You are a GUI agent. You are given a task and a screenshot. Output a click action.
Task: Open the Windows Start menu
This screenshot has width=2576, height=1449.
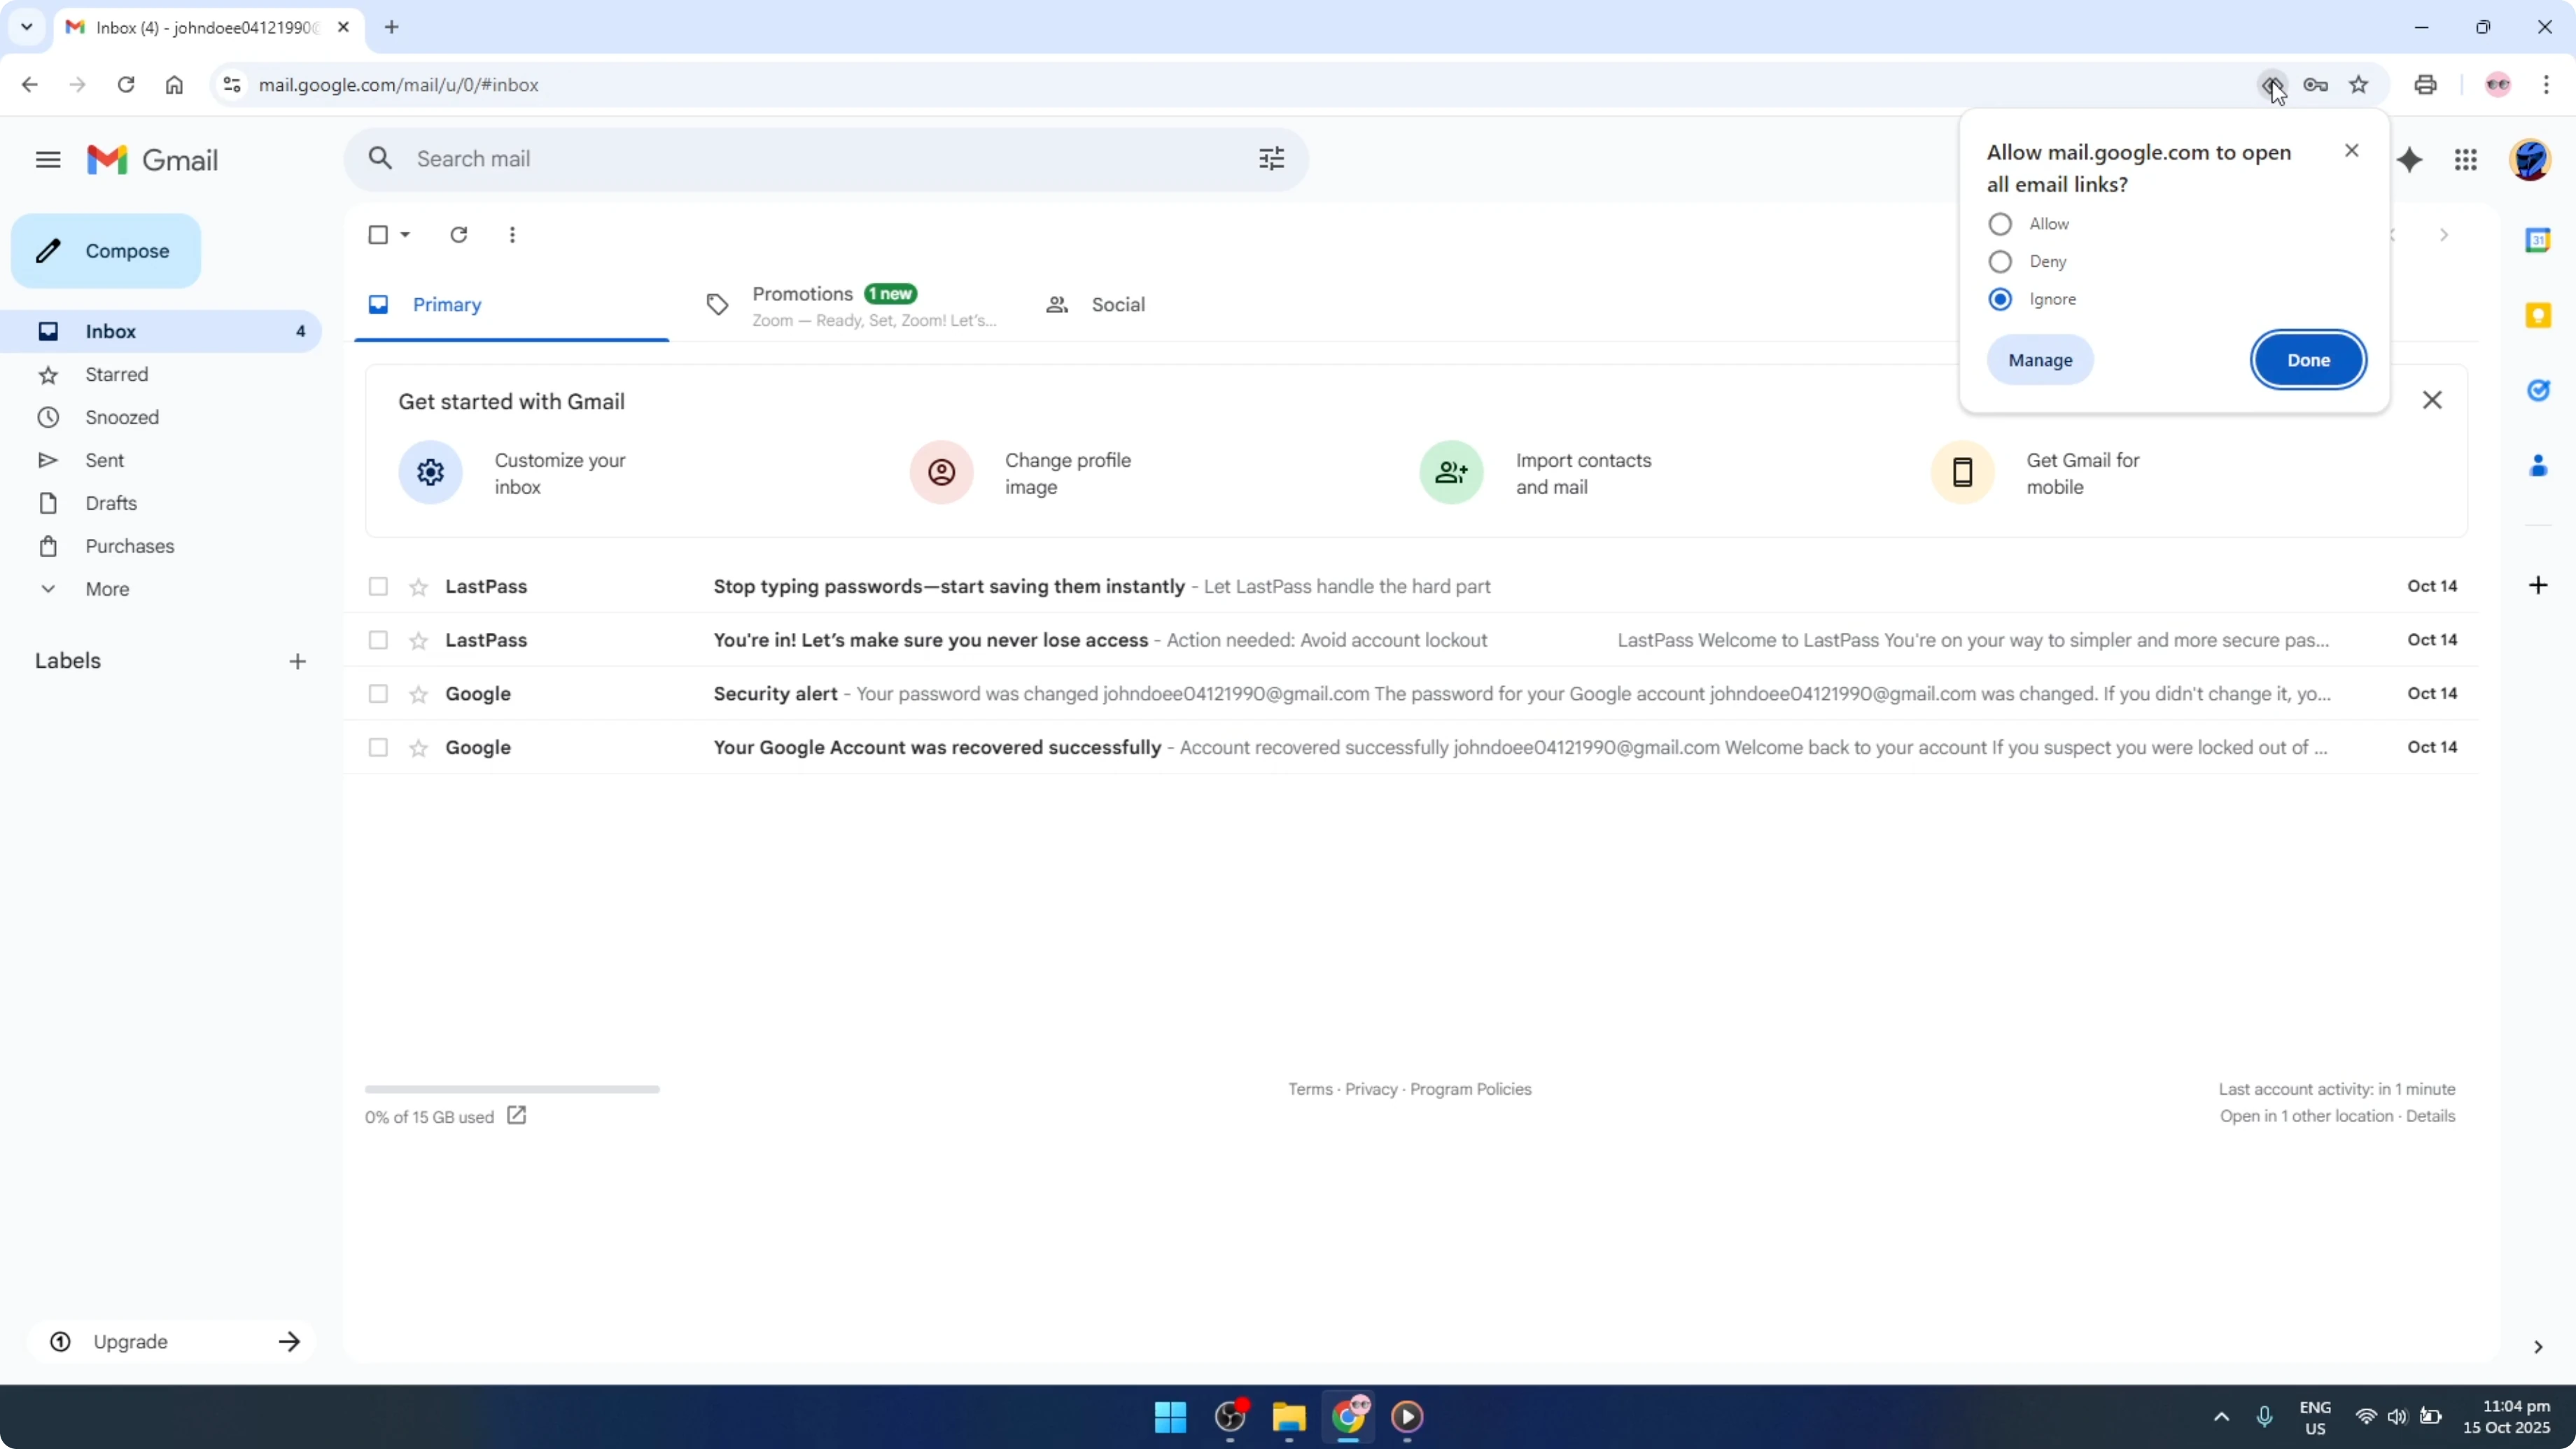[x=1170, y=1417]
